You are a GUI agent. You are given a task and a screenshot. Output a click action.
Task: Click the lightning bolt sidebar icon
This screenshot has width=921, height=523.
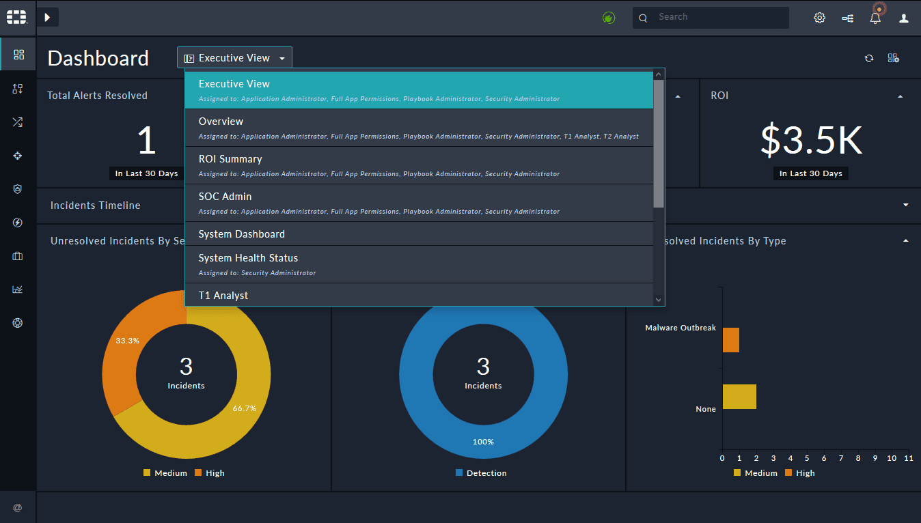18,223
